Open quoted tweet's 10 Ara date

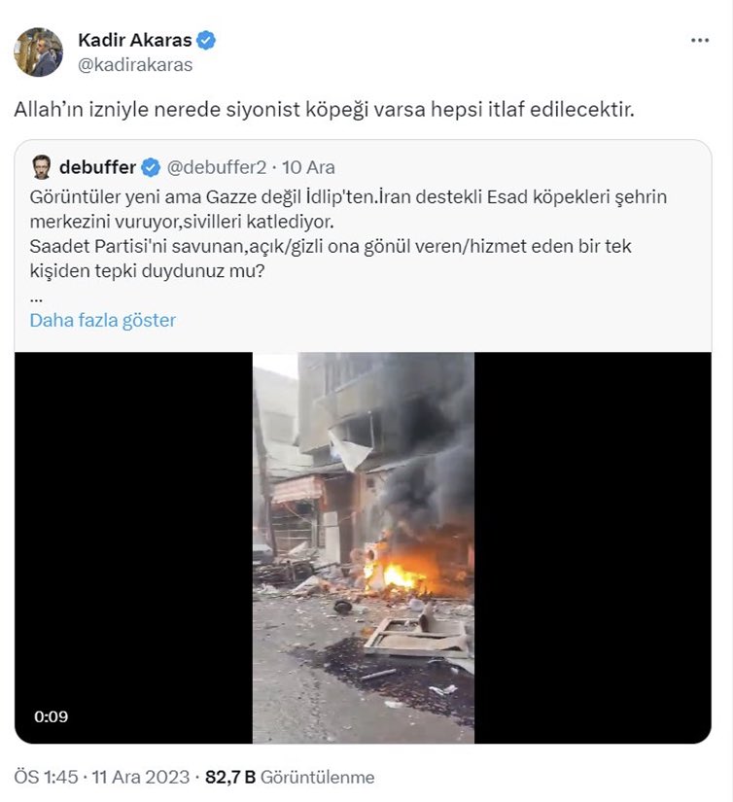point(308,167)
